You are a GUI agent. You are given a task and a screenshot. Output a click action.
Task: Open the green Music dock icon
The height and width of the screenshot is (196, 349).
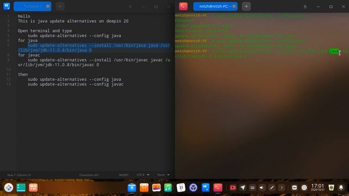(x=168, y=187)
